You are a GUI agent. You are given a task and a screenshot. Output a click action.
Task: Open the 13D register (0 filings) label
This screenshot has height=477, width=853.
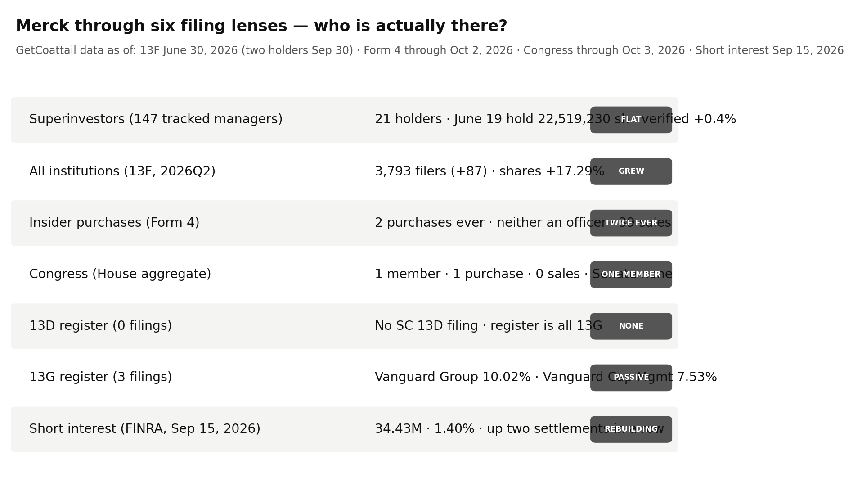[100, 326]
